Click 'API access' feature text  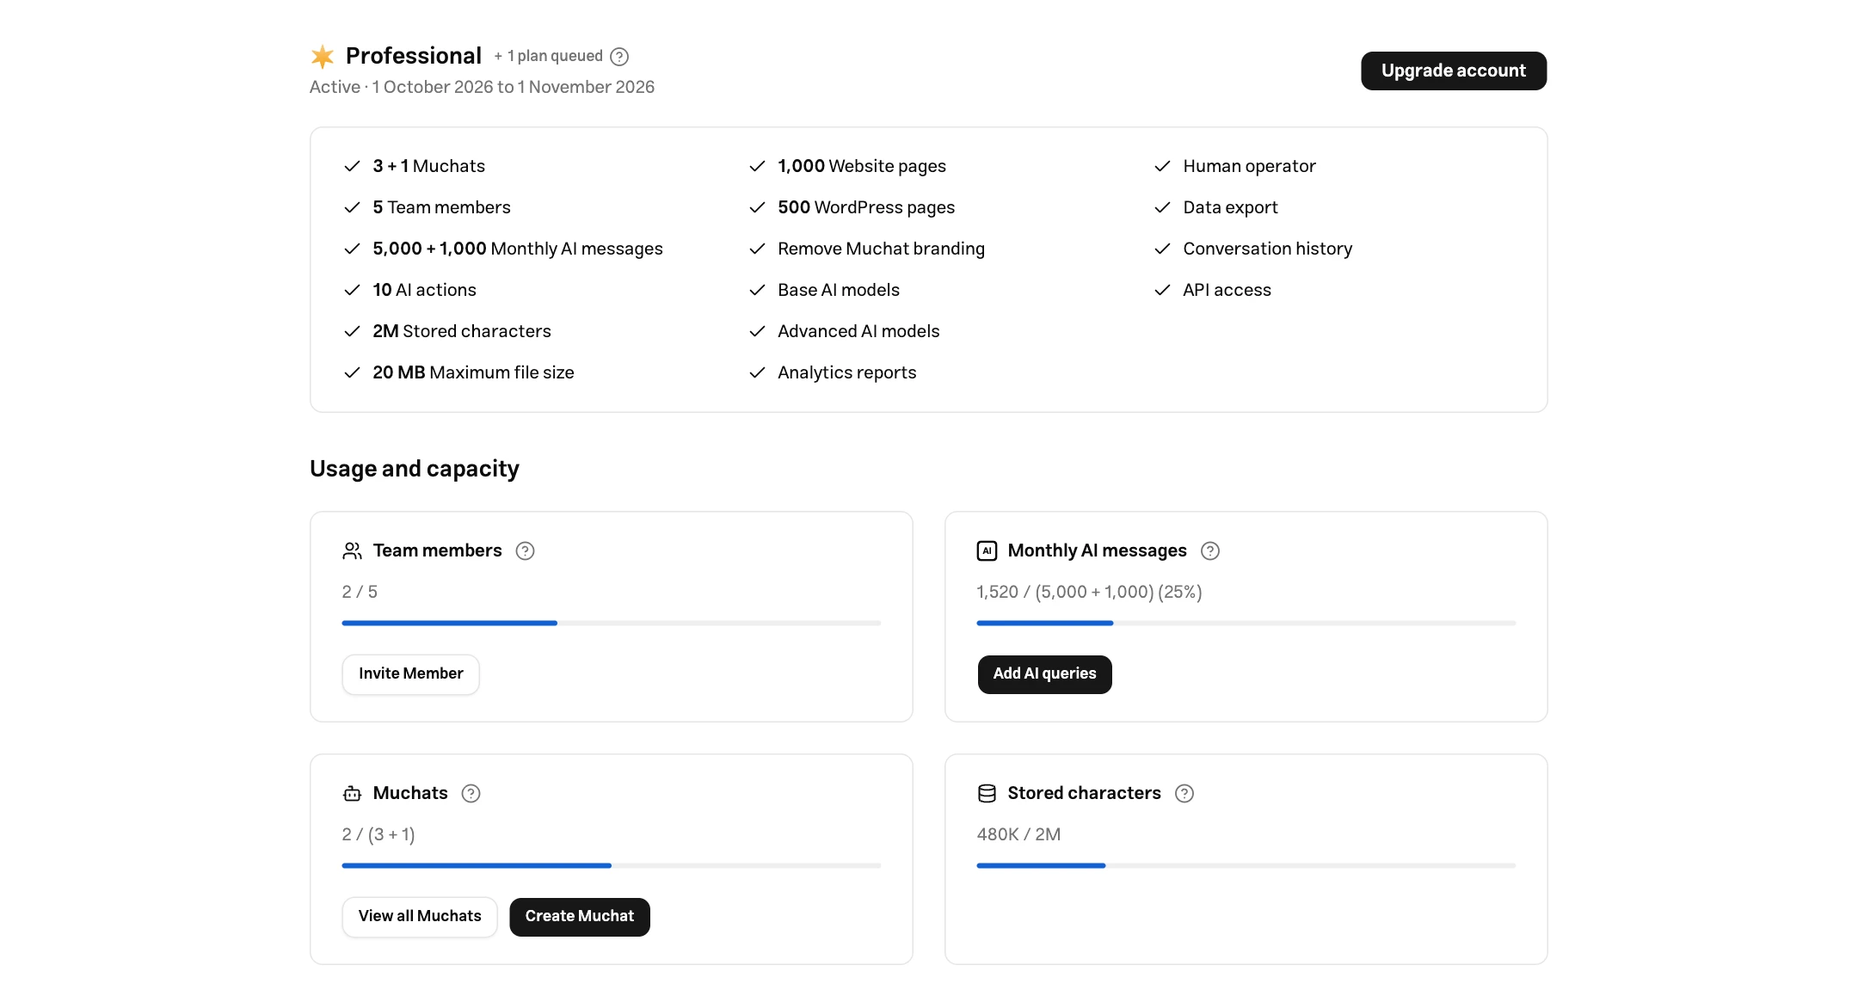tap(1227, 291)
